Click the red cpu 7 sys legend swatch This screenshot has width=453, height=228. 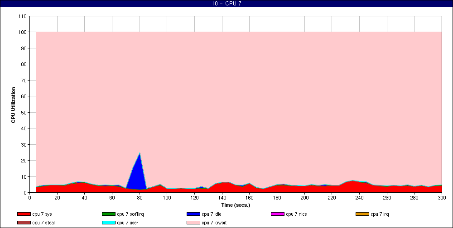[x=24, y=214]
